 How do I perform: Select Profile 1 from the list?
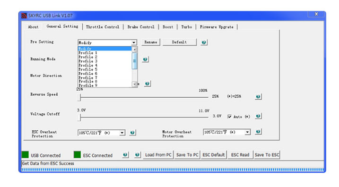pos(104,53)
